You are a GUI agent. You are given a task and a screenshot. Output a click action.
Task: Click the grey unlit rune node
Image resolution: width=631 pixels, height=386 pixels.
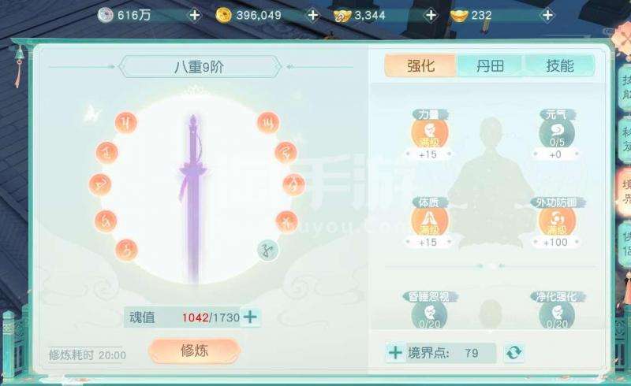[x=267, y=250]
